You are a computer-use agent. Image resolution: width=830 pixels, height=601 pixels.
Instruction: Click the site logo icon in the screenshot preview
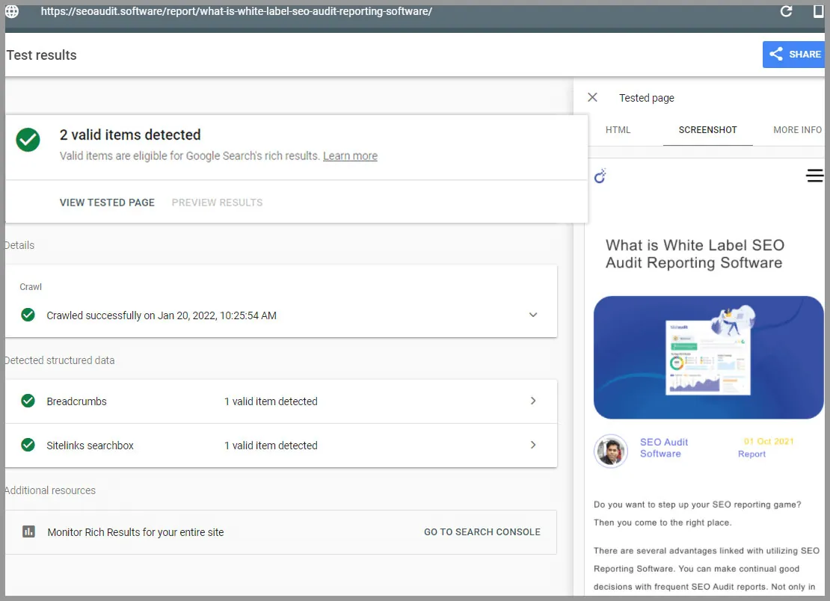point(600,176)
